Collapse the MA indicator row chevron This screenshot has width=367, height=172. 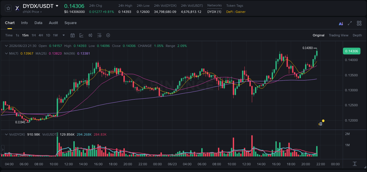(x=6, y=53)
